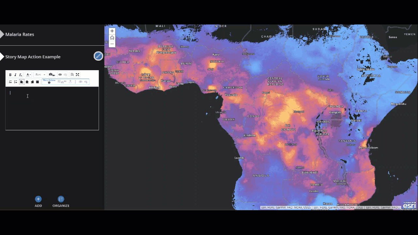Click the Story Actions map icon

59,81
